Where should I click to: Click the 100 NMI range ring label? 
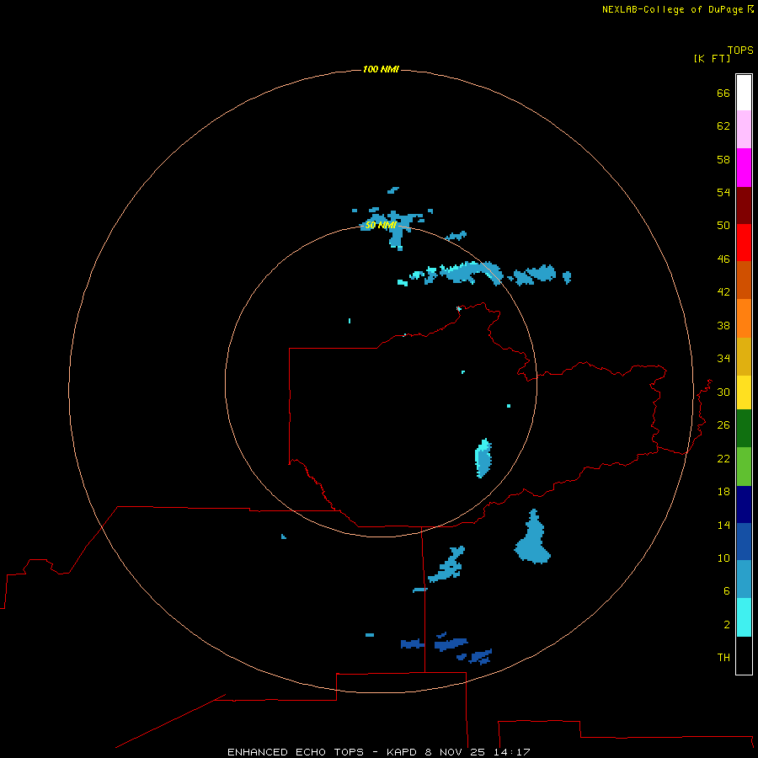coord(381,69)
